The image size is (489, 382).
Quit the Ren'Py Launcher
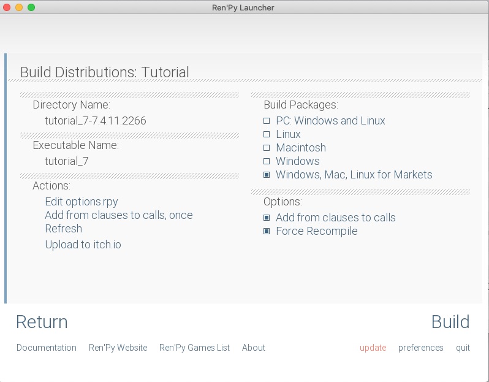(463, 348)
